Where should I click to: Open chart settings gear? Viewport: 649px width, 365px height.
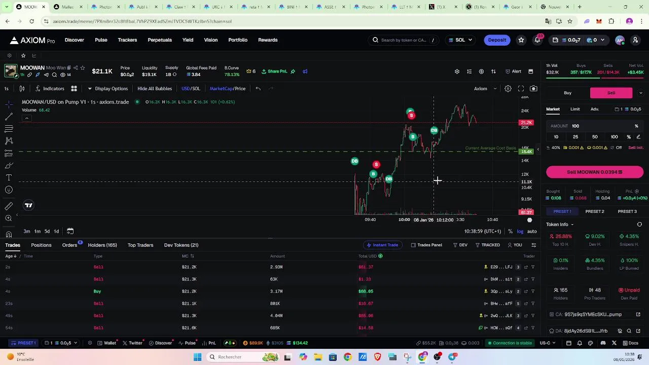pos(508,89)
